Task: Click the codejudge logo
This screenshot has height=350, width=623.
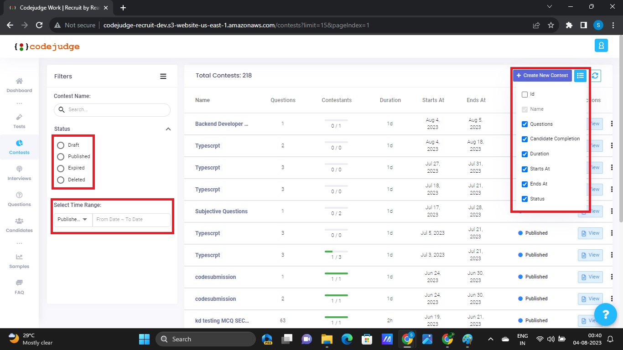Action: [47, 46]
